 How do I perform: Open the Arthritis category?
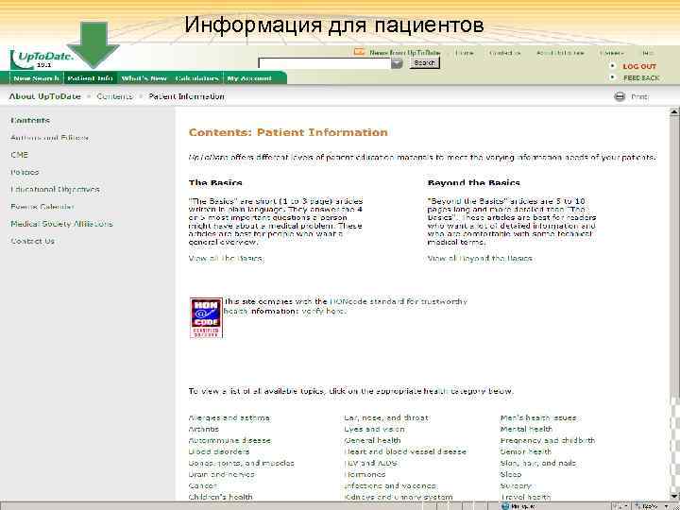[x=204, y=430]
